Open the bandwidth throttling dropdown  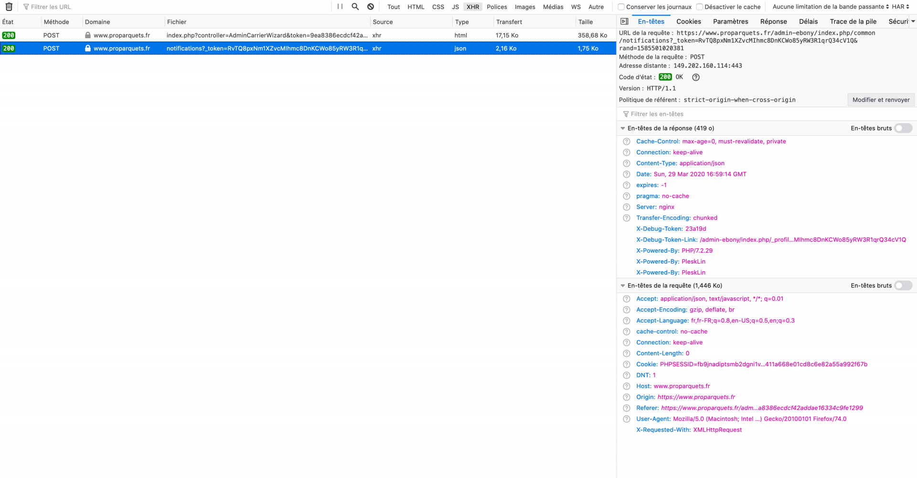[x=831, y=7]
